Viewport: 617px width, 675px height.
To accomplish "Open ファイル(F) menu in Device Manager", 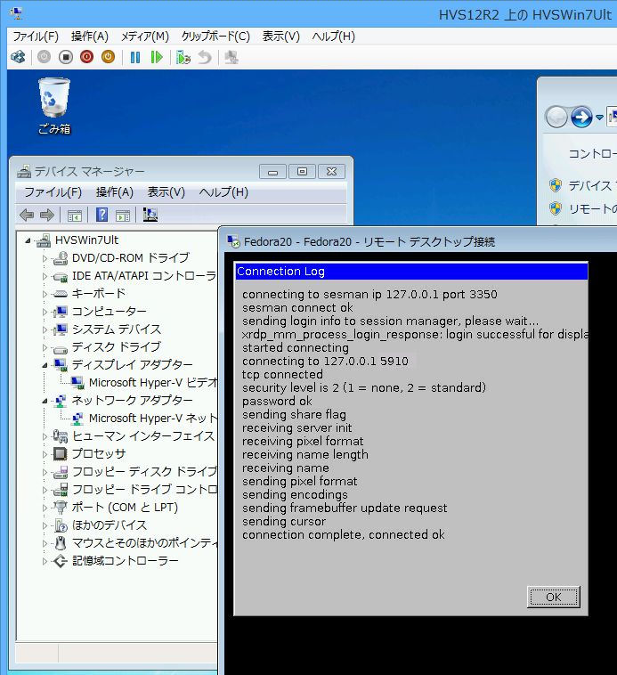I will click(53, 192).
